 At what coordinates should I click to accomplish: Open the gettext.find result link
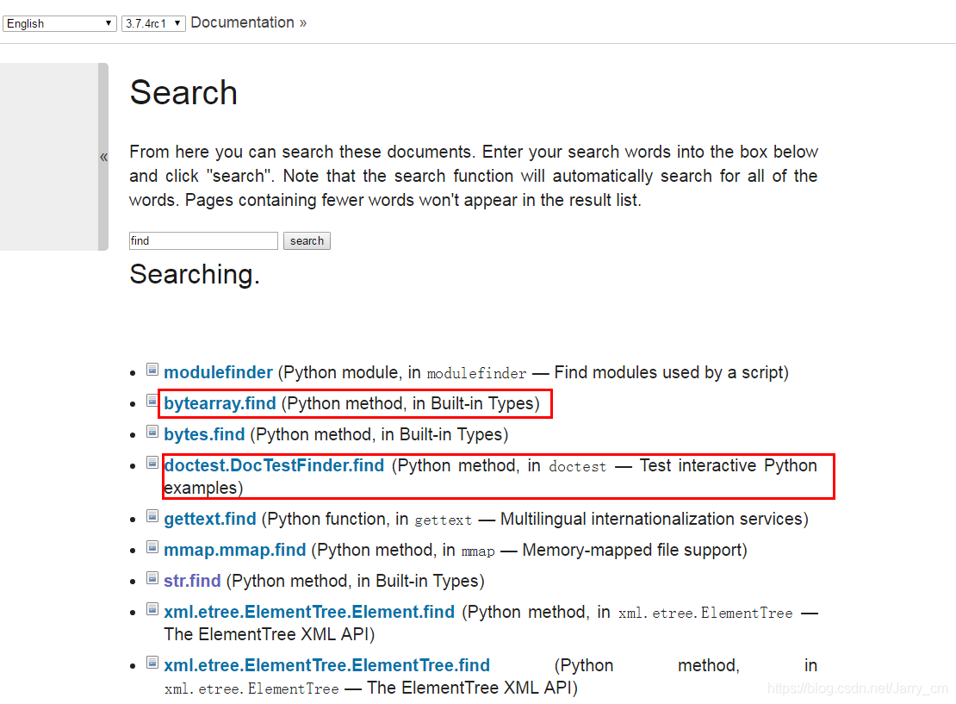[x=210, y=519]
